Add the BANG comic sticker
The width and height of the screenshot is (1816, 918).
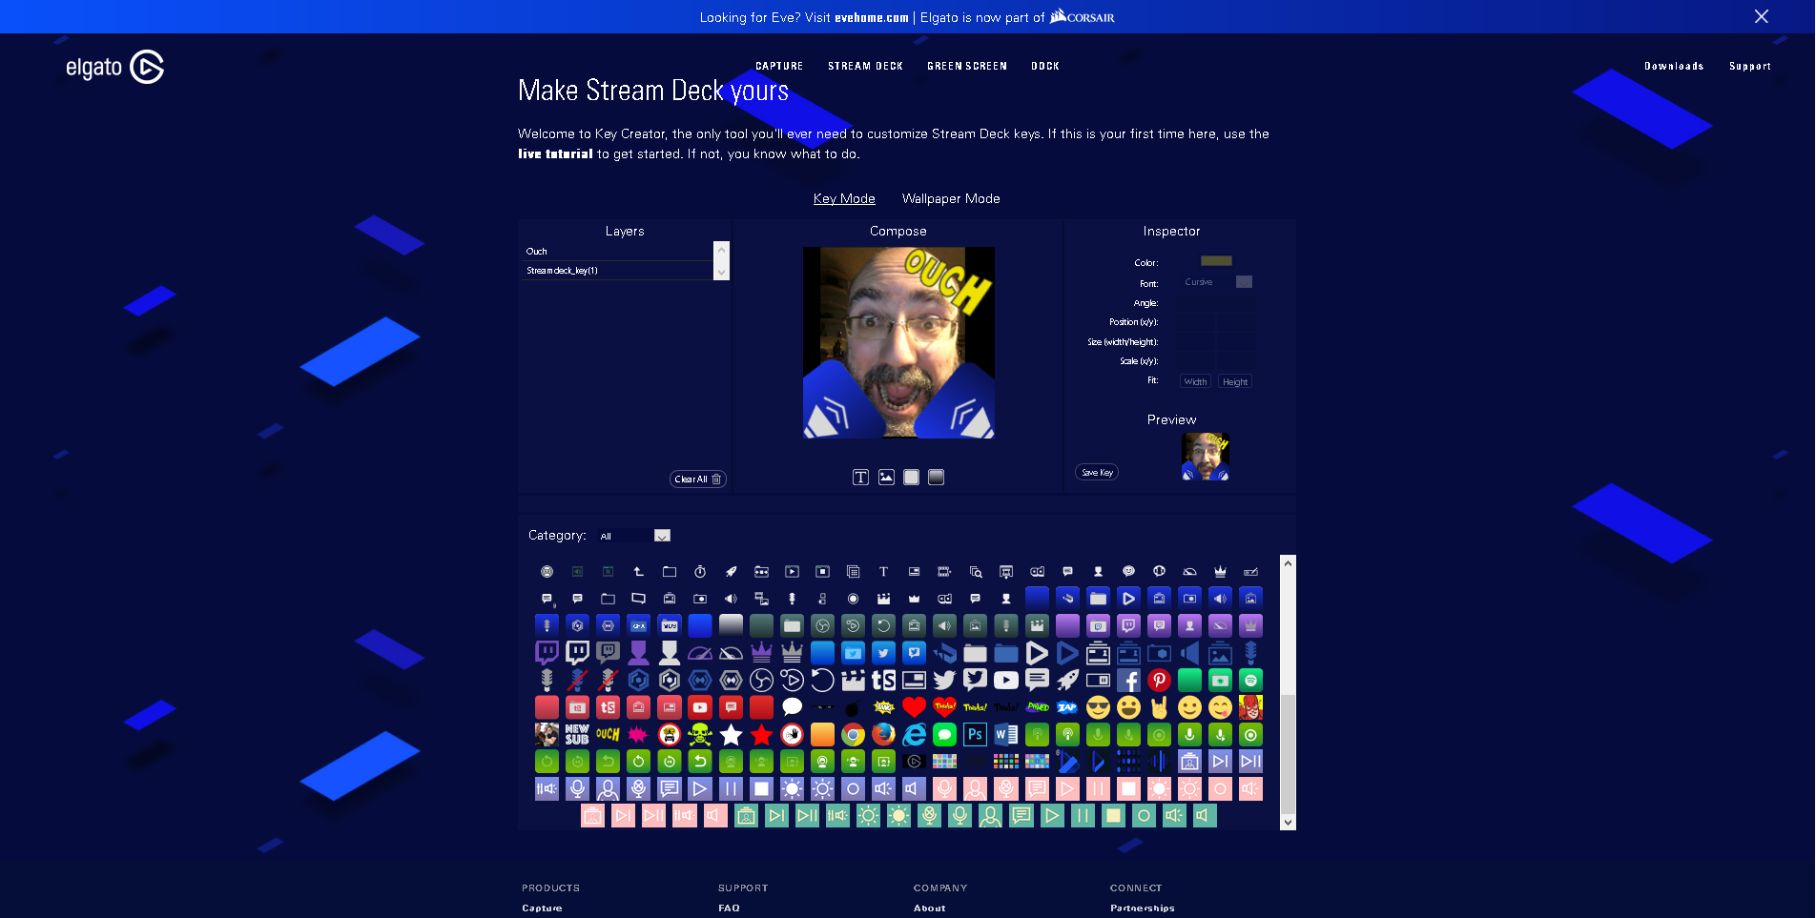point(883,707)
